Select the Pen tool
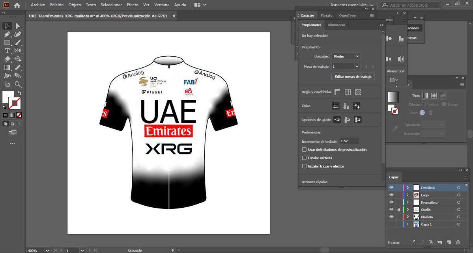The width and height of the screenshot is (473, 253). click(7, 34)
